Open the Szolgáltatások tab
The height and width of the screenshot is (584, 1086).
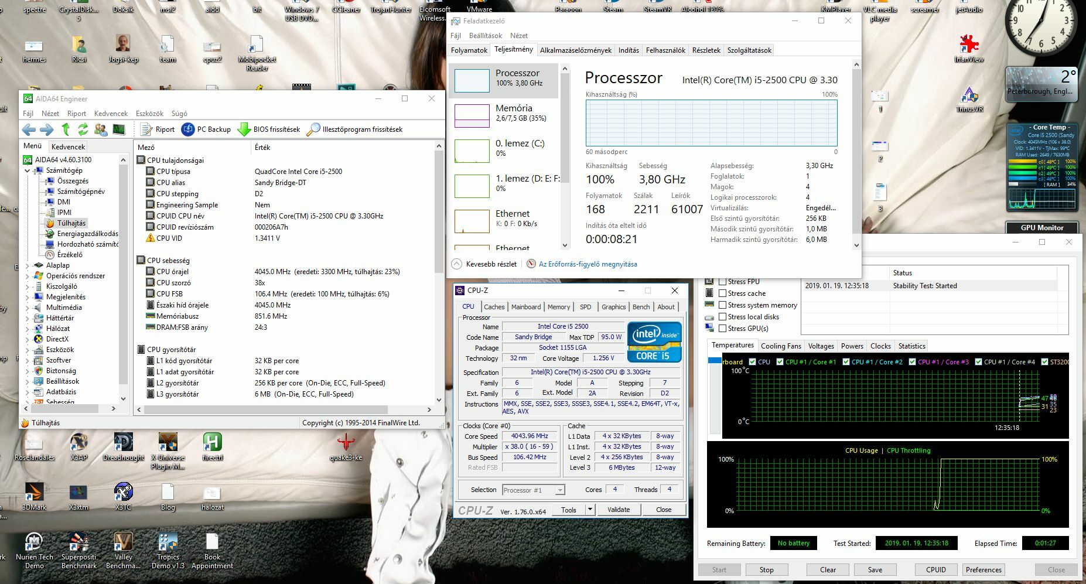tap(749, 50)
